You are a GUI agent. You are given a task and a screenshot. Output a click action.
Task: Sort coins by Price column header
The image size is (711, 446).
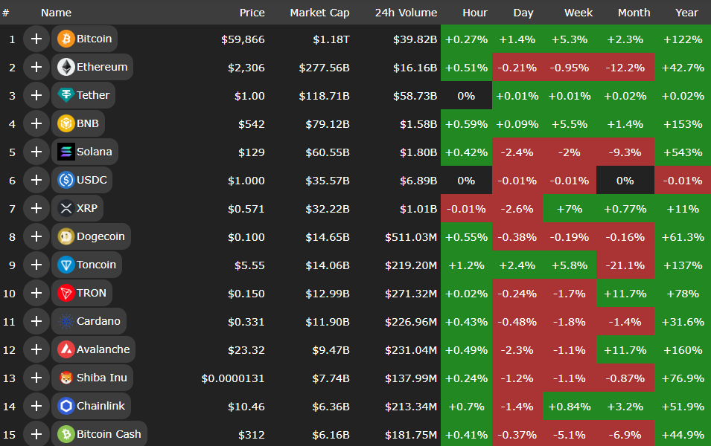tap(252, 13)
